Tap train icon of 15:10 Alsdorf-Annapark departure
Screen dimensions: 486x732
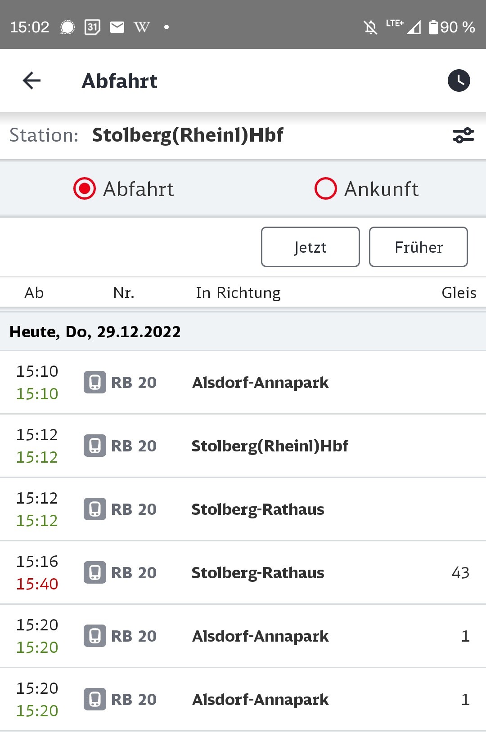pyautogui.click(x=95, y=382)
